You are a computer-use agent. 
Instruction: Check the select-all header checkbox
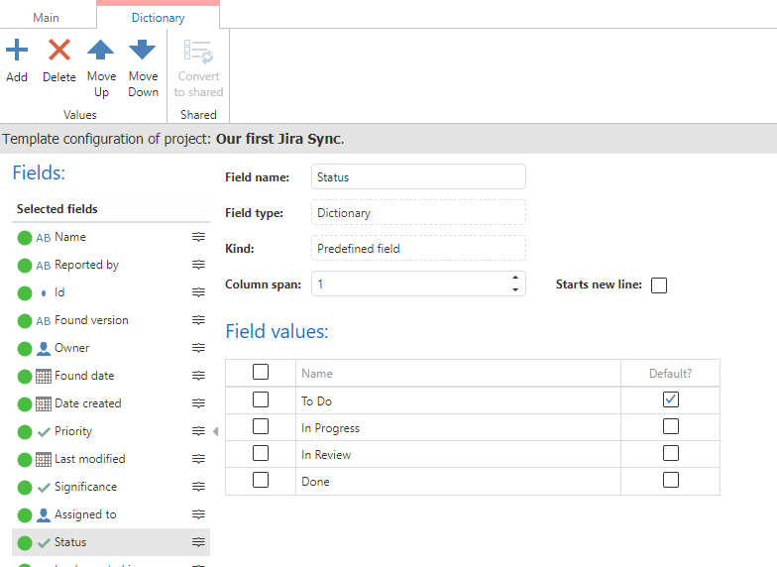pos(261,373)
